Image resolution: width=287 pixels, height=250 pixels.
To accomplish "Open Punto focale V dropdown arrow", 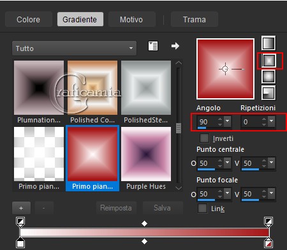I will (x=271, y=193).
